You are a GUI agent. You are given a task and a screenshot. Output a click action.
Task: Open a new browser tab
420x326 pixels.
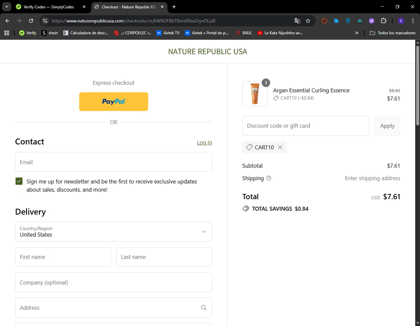coord(174,7)
